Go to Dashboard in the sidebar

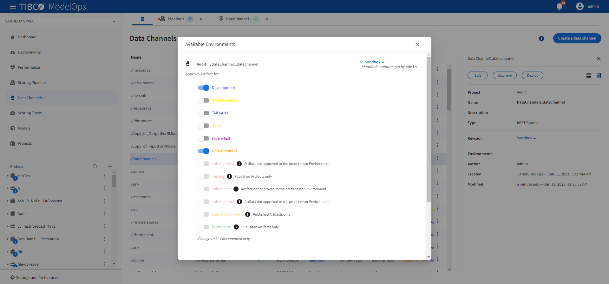27,37
